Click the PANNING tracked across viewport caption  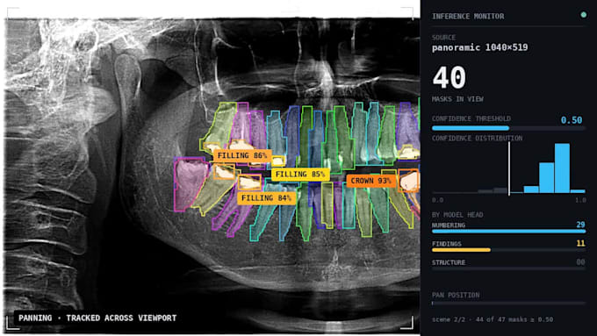[x=97, y=318]
